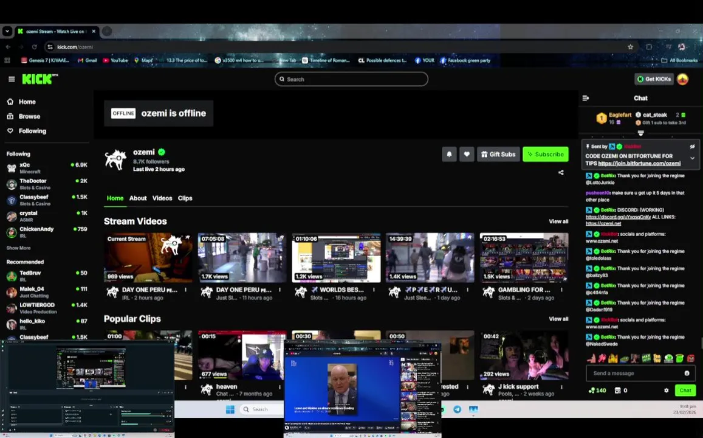
Task: Open chat settings gear icon
Action: (x=666, y=391)
